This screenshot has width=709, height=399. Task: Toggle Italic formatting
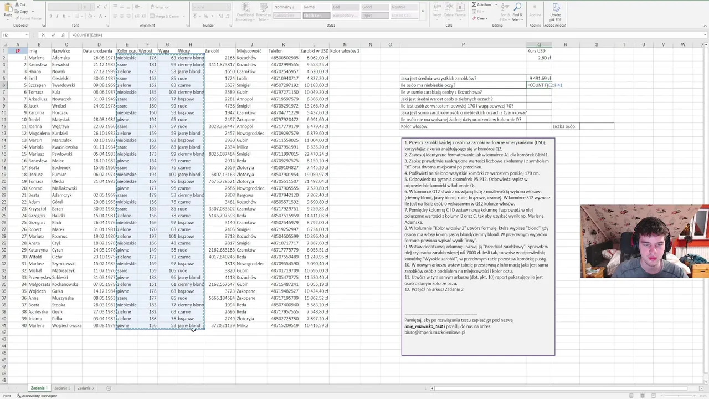(56, 16)
